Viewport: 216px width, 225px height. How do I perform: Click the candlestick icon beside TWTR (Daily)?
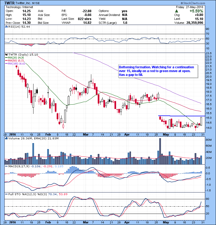pyautogui.click(x=6, y=54)
